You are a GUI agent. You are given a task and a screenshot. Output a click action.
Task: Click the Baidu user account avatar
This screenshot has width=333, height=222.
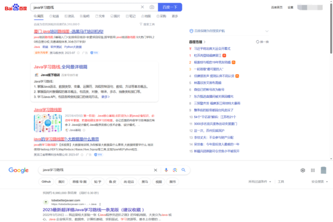(x=310, y=7)
